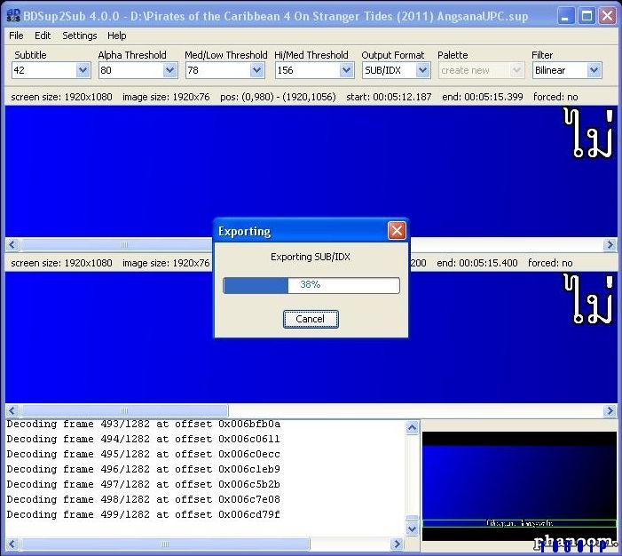The height and width of the screenshot is (556, 622).
Task: Click log line 'Decoding frame 495/1282'
Action: click(x=144, y=455)
